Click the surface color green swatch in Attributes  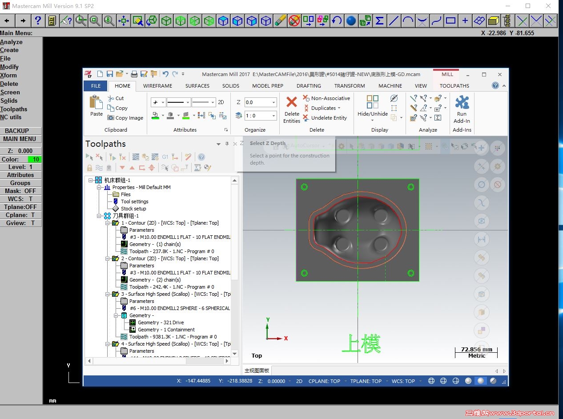(x=186, y=116)
